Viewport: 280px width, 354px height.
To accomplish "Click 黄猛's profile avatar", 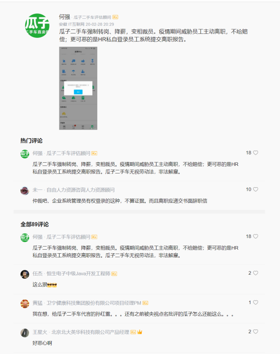I will click(25, 304).
